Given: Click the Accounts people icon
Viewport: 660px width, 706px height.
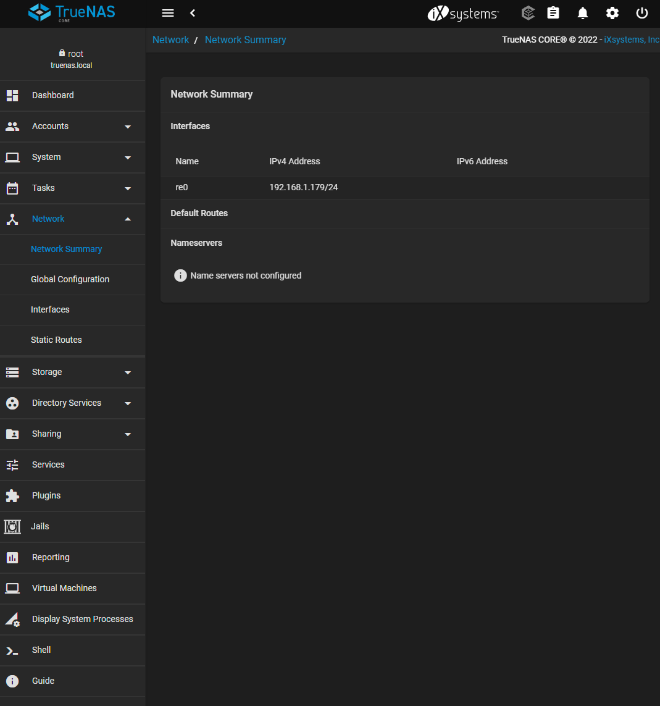Looking at the screenshot, I should point(12,127).
